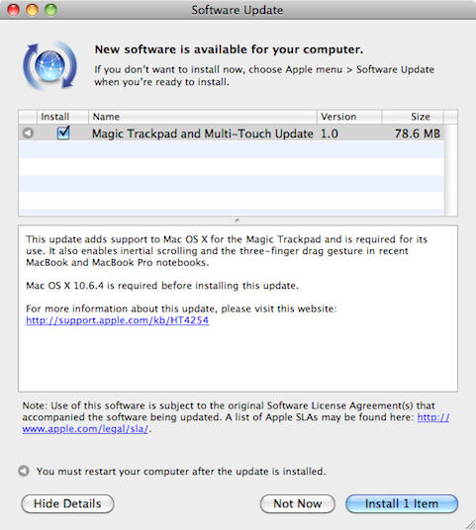
Task: Sort updates by the Name column header
Action: click(x=202, y=117)
